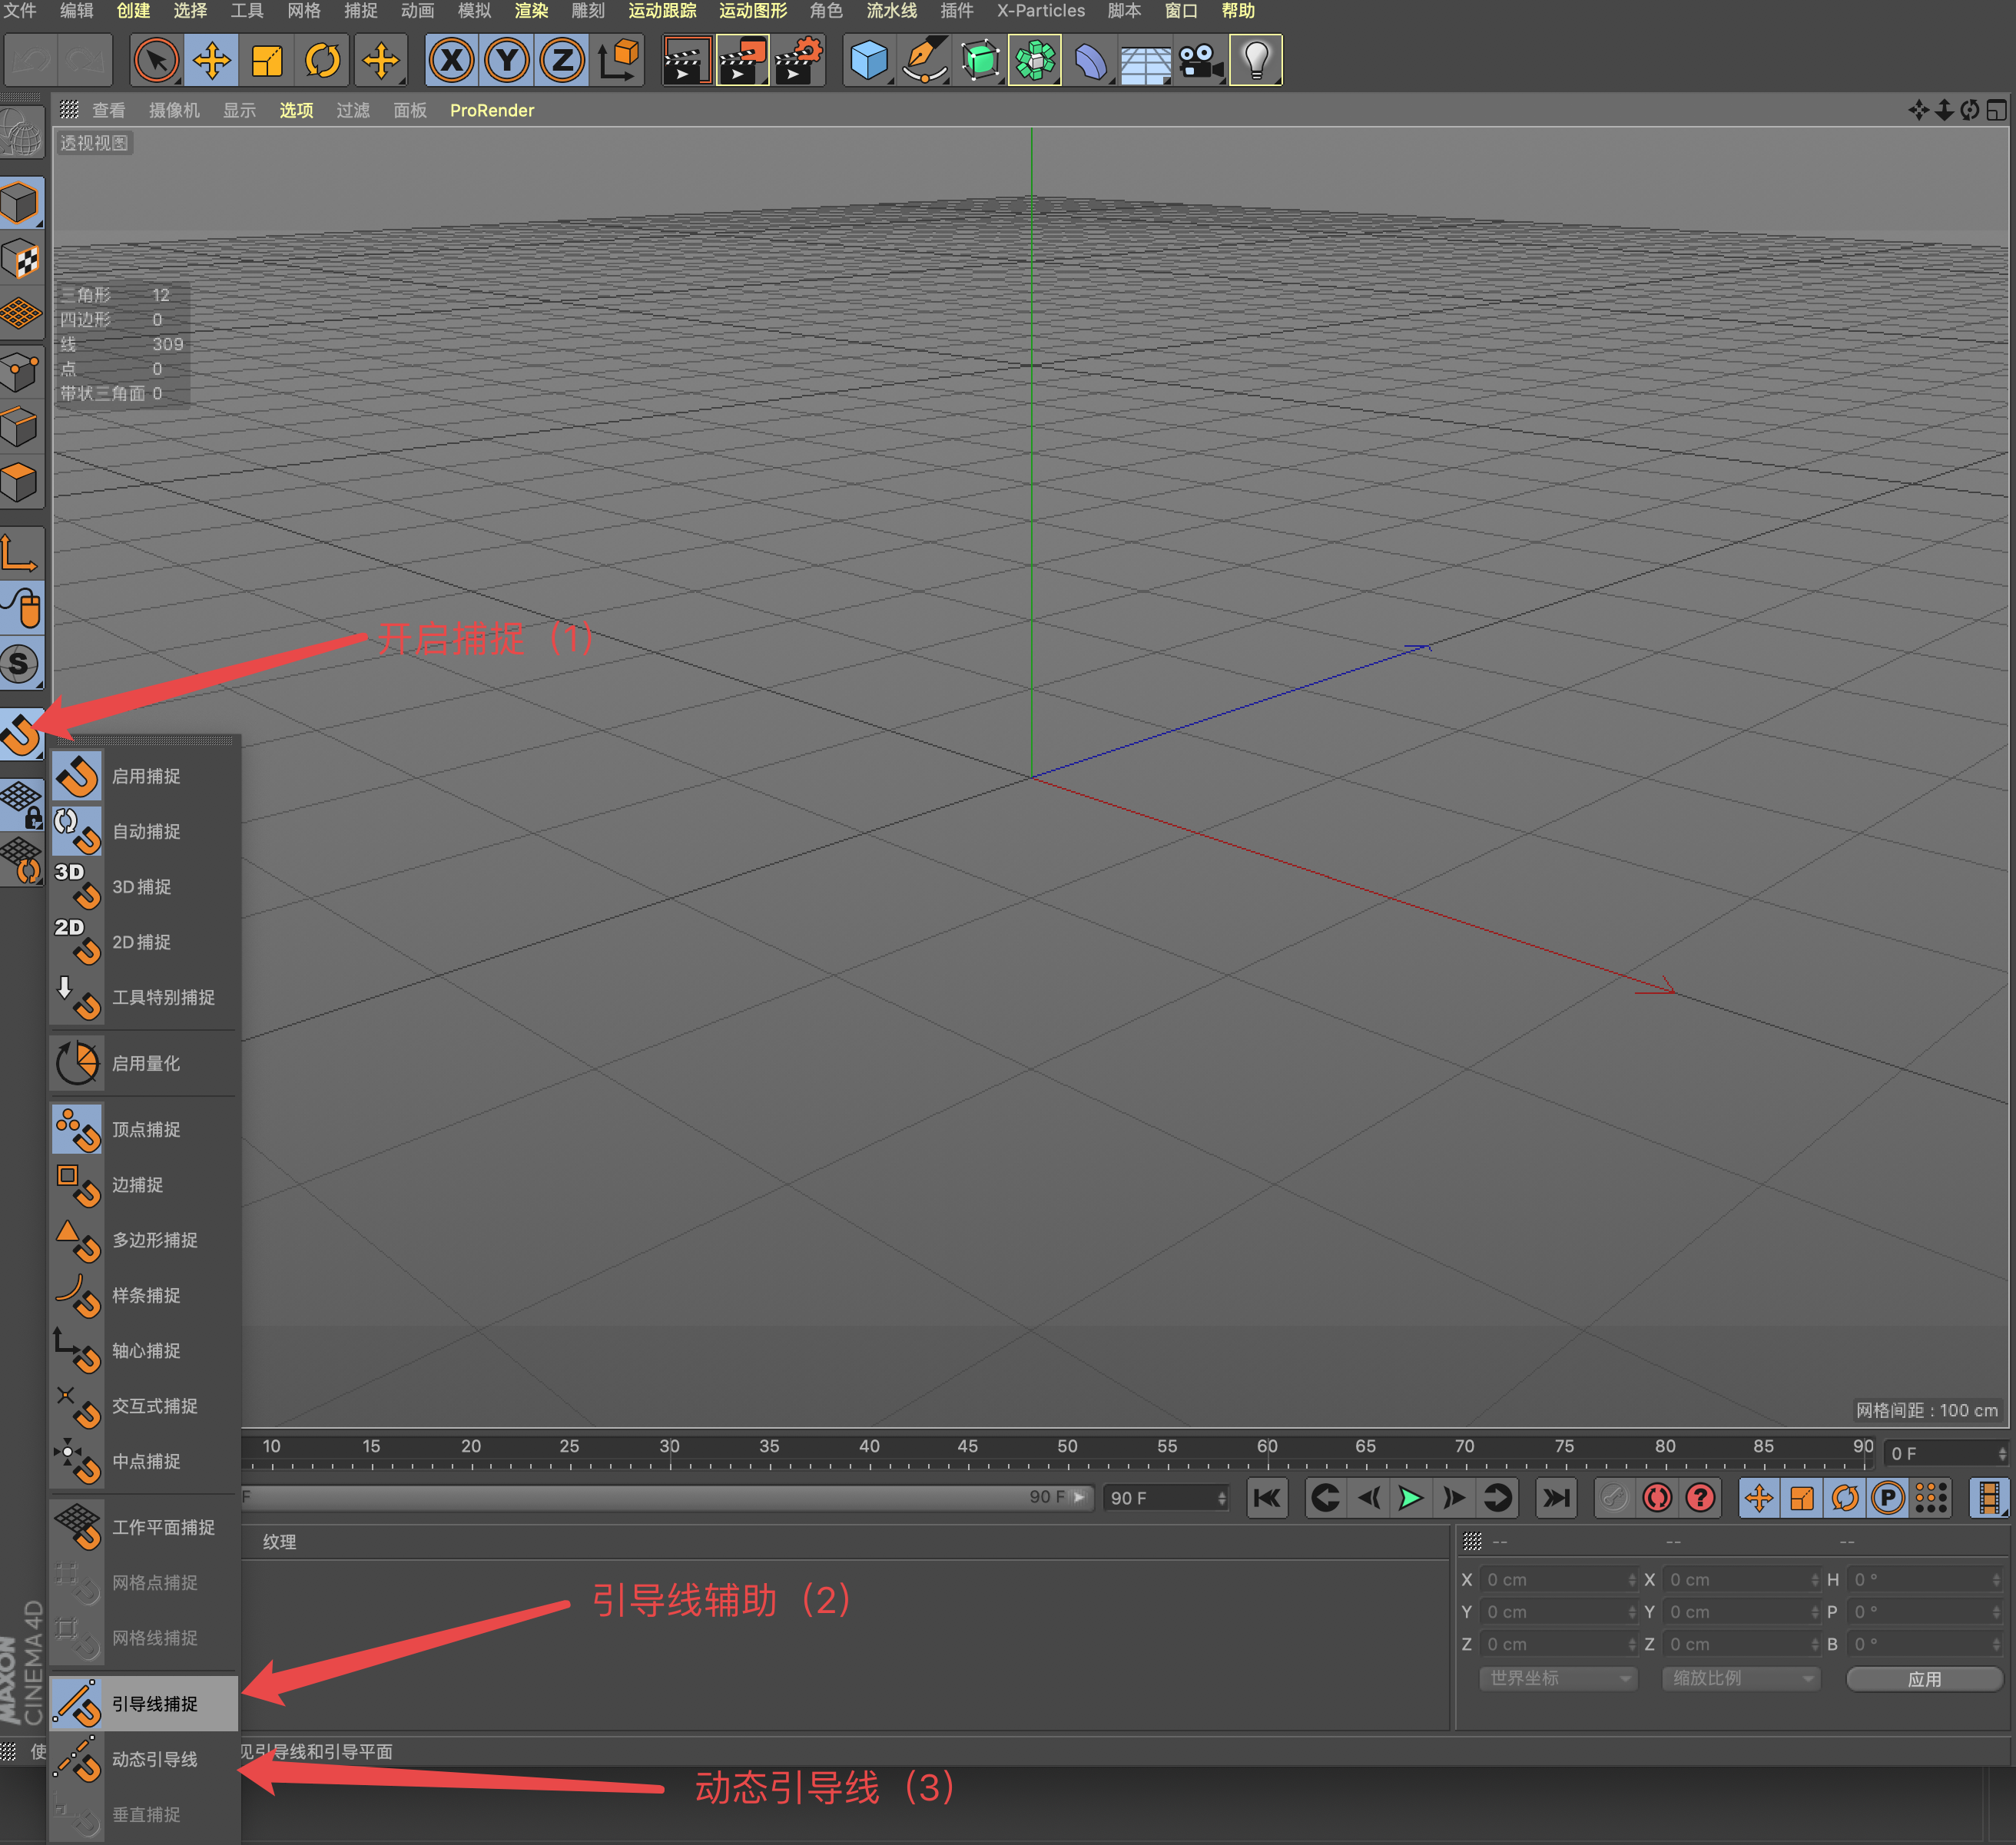This screenshot has height=1845, width=2016.
Task: Toggle the X axis lock
Action: 452,61
